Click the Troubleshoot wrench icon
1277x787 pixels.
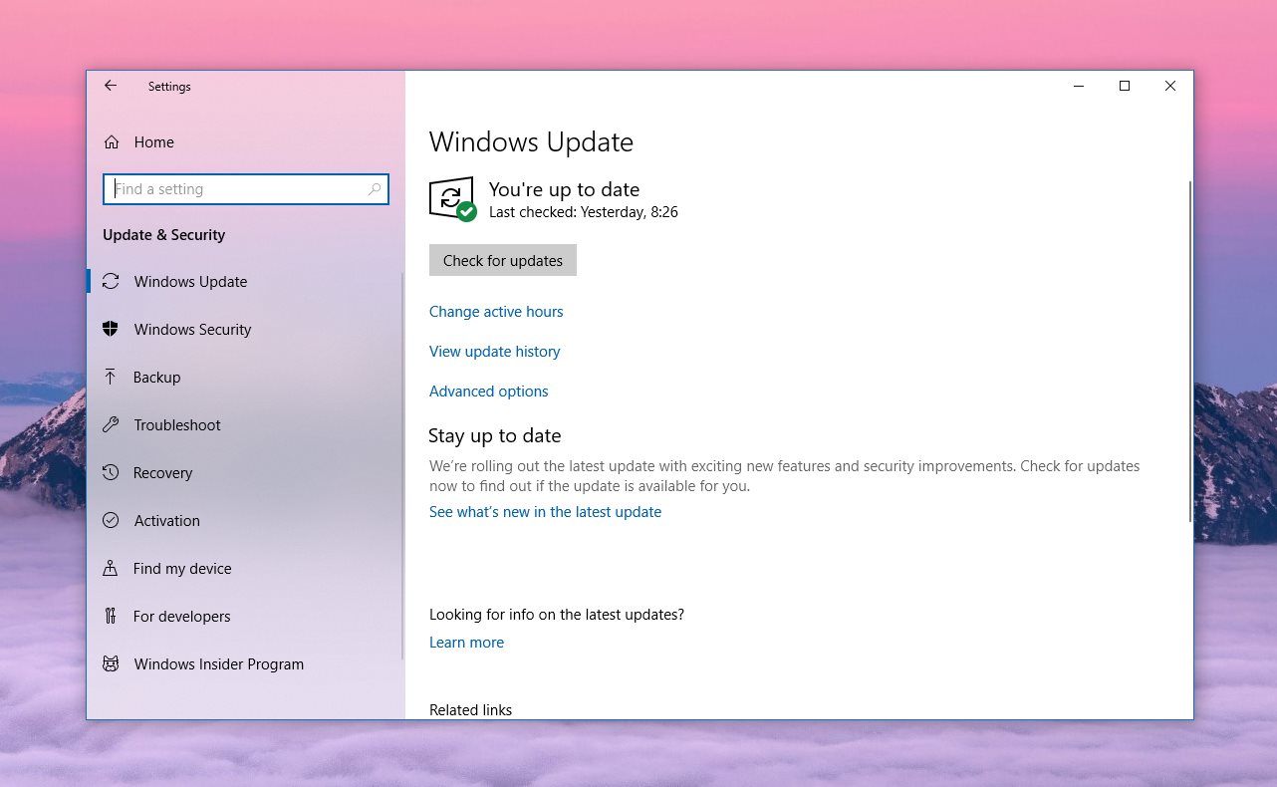pyautogui.click(x=111, y=425)
